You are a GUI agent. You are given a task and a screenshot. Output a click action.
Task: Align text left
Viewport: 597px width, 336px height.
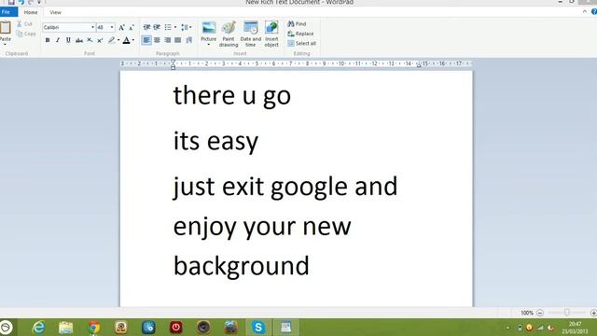[x=146, y=40]
